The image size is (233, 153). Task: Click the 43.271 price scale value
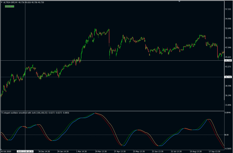pyautogui.click(x=228, y=67)
